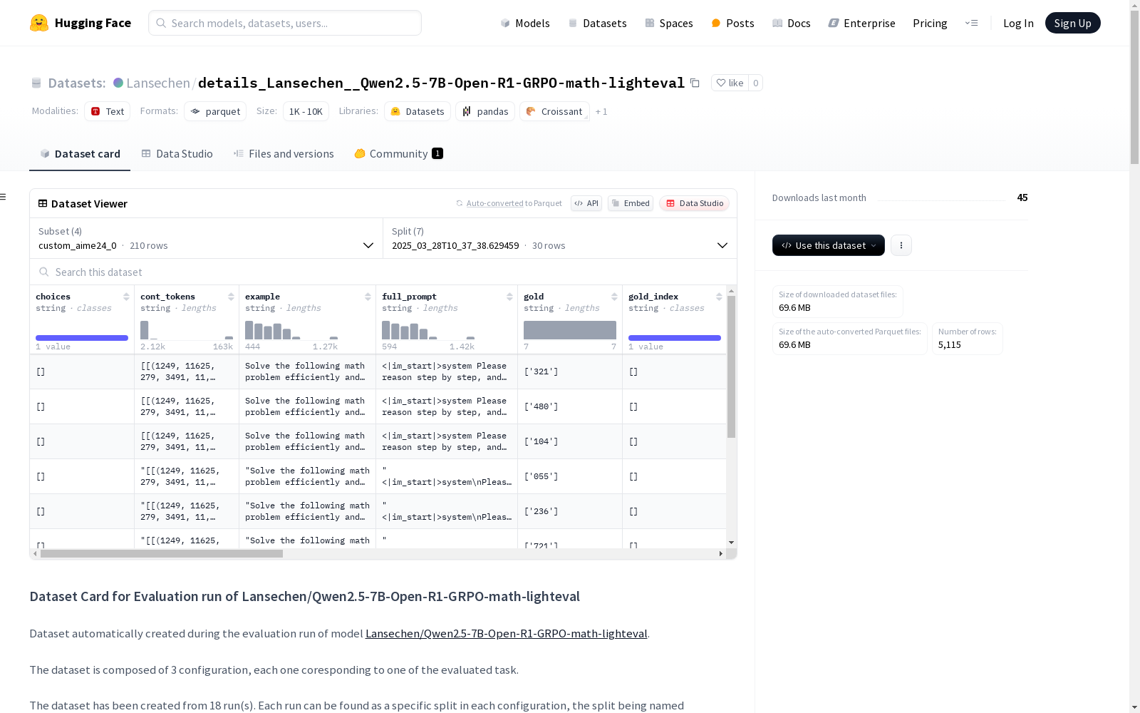The height and width of the screenshot is (713, 1140).
Task: Go to Models page
Action: (x=525, y=23)
